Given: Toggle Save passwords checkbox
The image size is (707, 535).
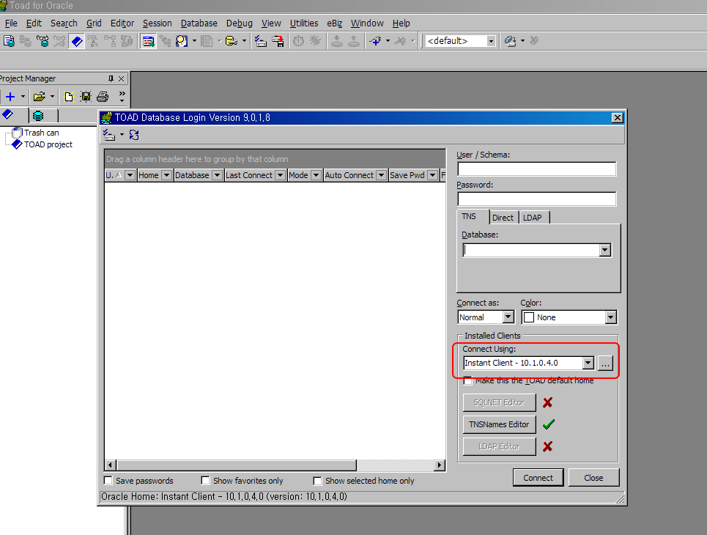Looking at the screenshot, I should tap(108, 481).
